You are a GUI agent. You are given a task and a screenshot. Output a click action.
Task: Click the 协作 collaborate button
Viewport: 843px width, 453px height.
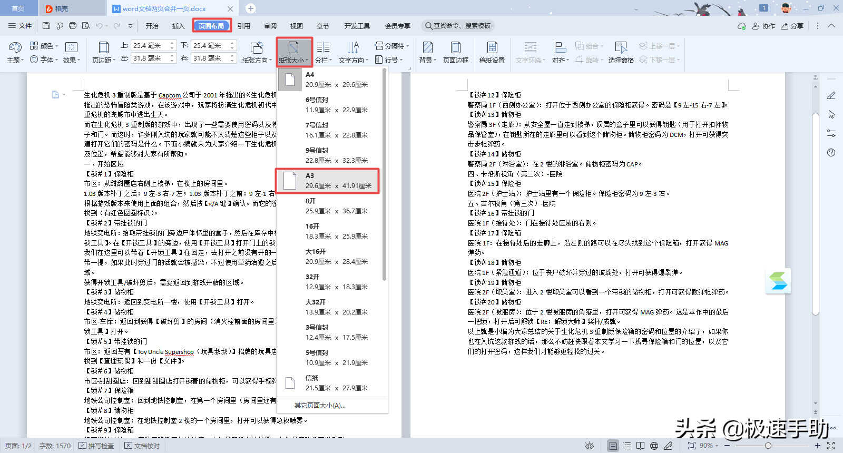(763, 26)
